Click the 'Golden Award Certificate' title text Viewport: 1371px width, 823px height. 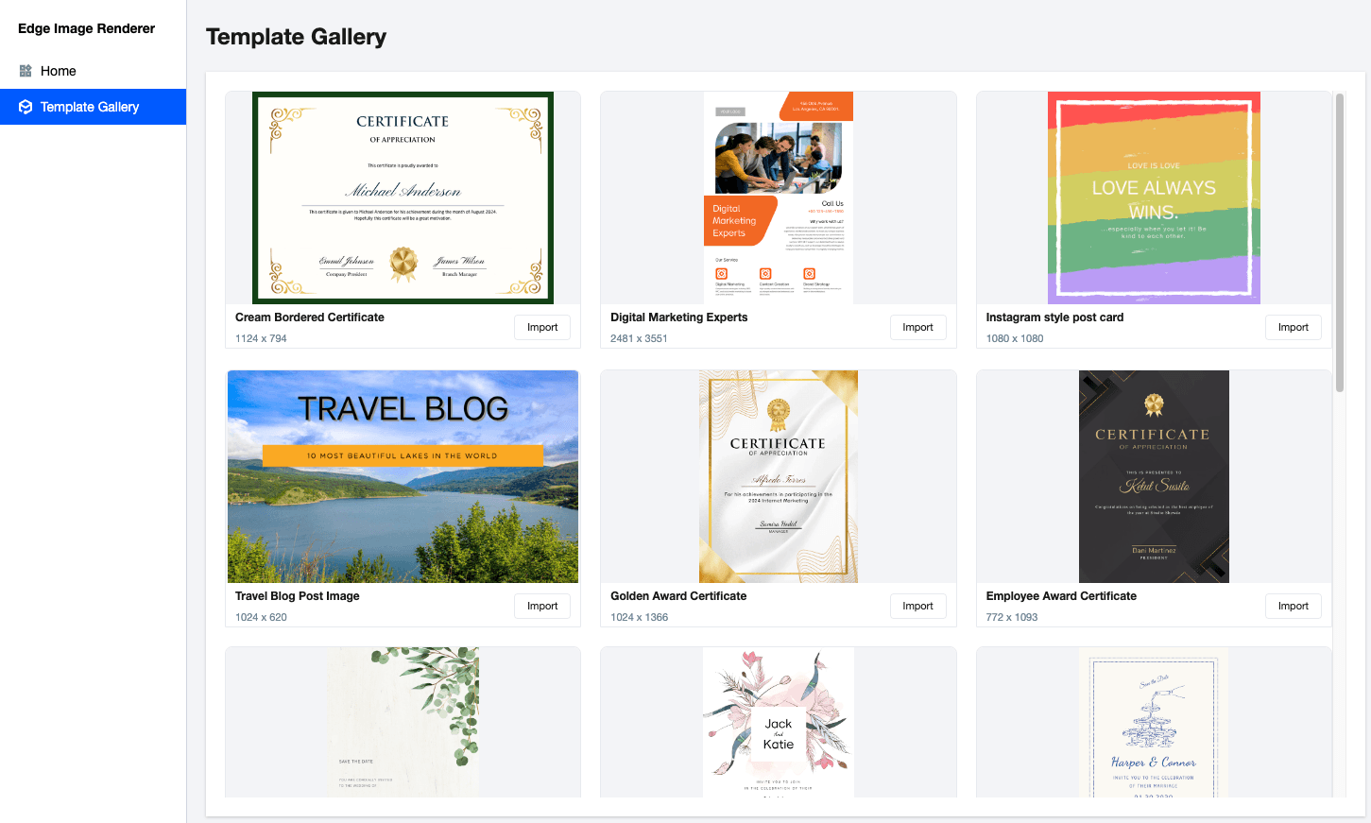click(678, 596)
